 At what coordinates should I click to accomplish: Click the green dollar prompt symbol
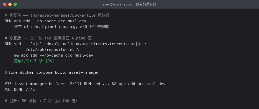point(6,72)
